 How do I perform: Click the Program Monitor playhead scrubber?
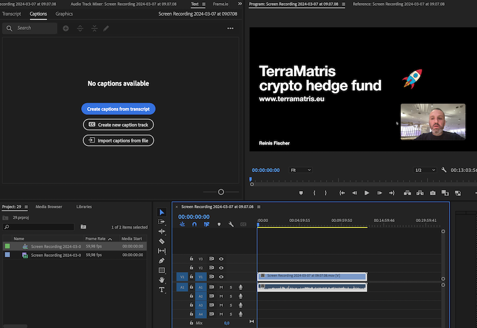tap(250, 180)
